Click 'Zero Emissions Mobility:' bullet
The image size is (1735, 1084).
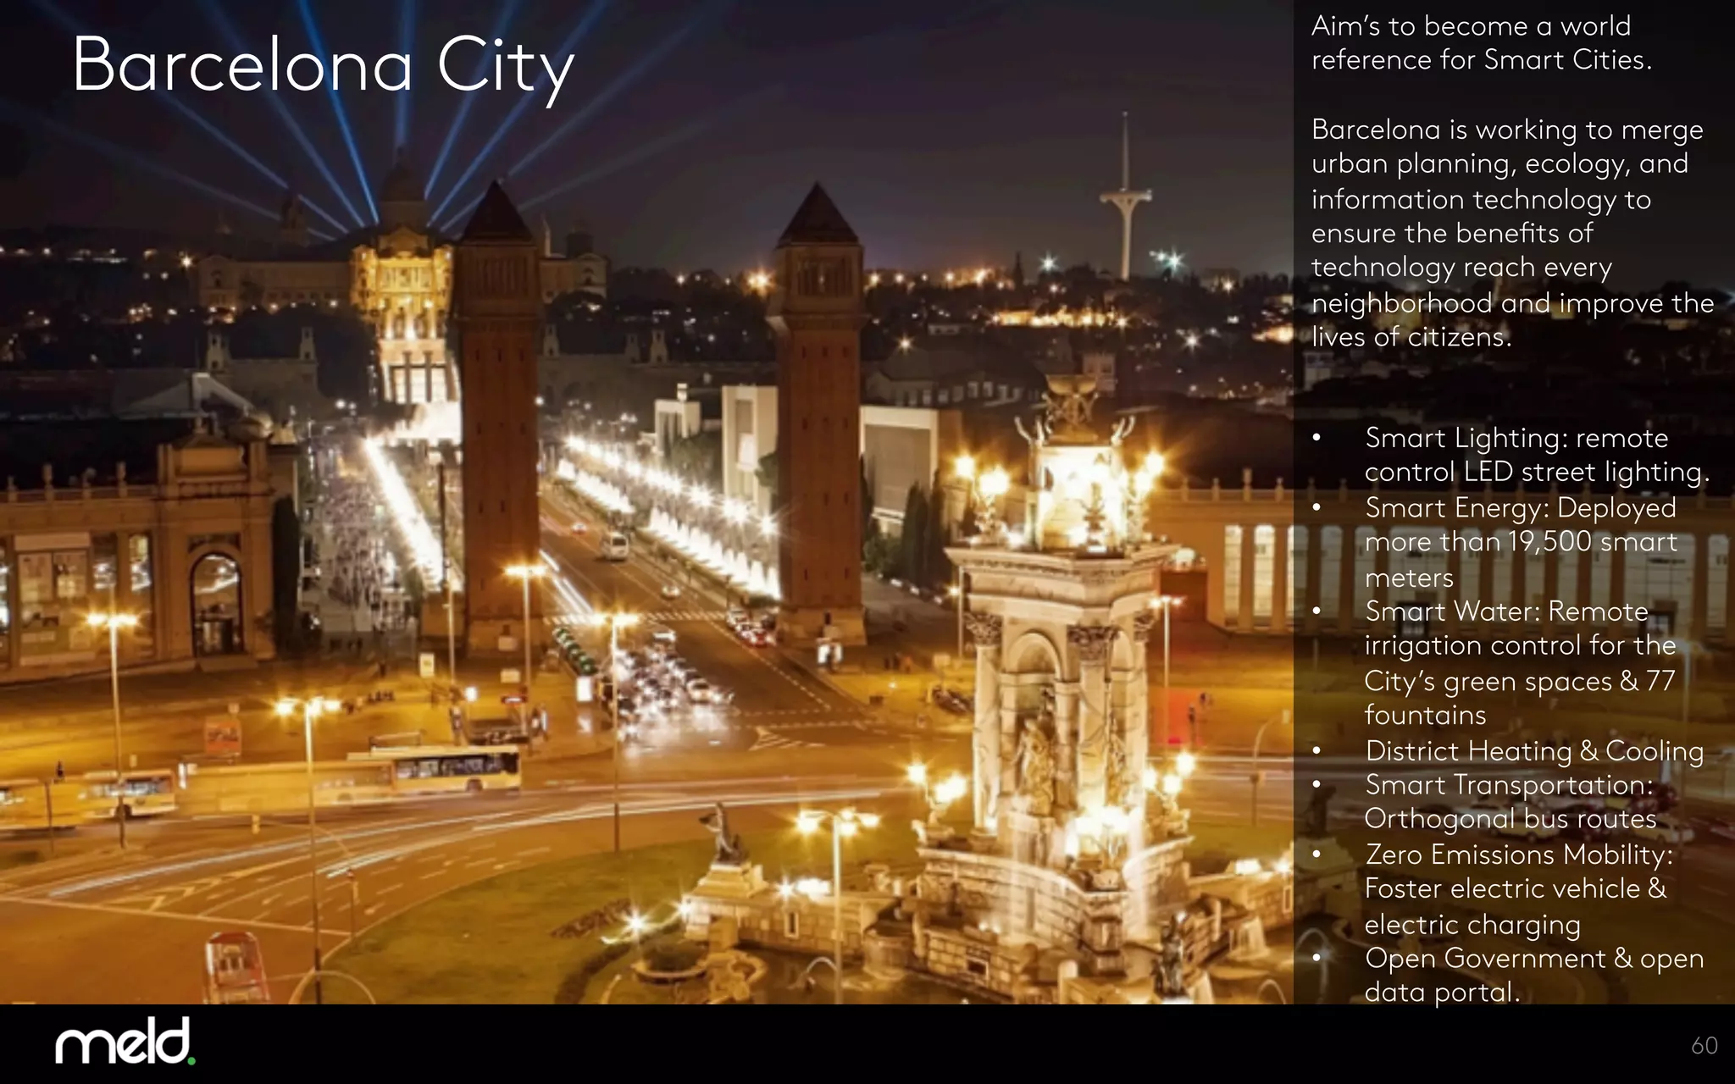pyautogui.click(x=1519, y=854)
